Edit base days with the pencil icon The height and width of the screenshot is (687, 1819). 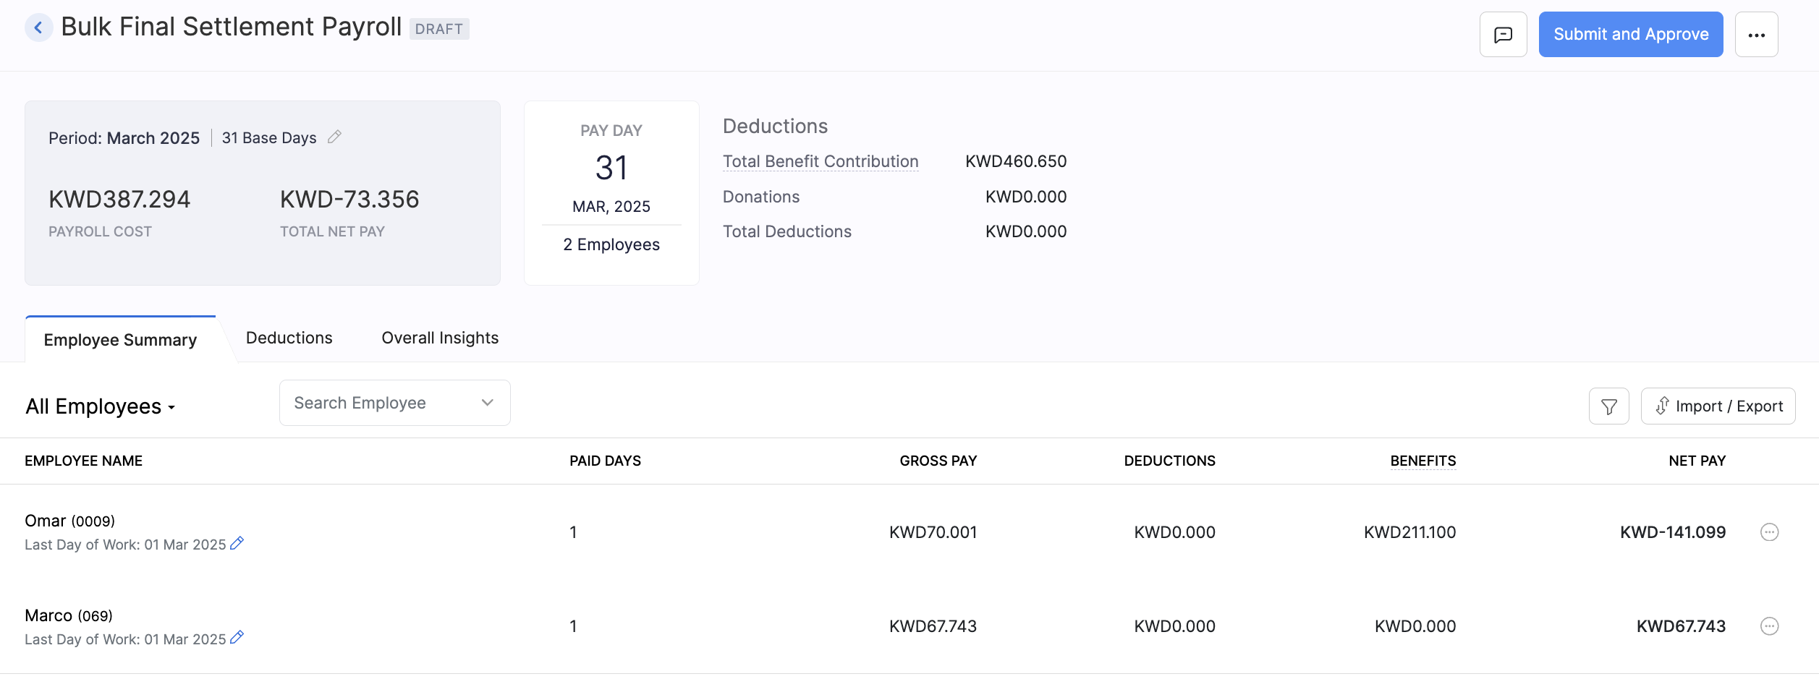[x=334, y=137]
